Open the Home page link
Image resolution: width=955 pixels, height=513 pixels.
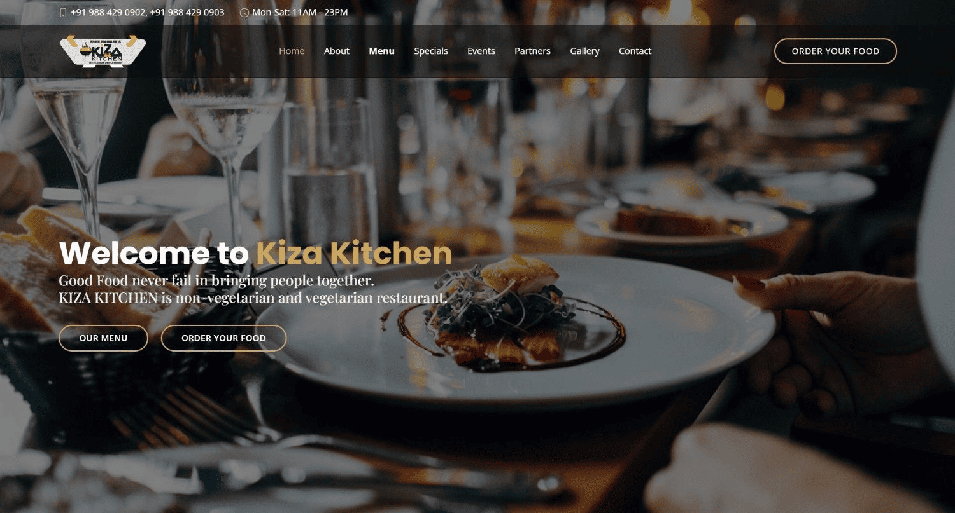point(292,51)
